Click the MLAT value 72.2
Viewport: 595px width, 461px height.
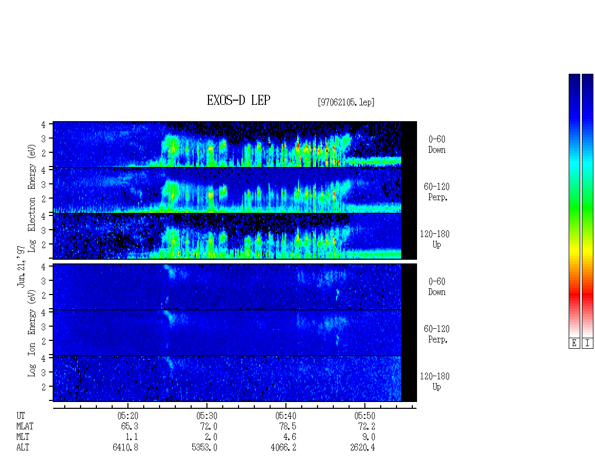click(x=366, y=426)
